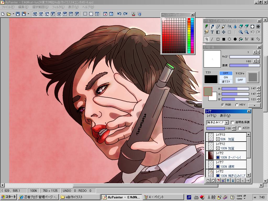
Task: Click the mask ON button
Action: click(226, 77)
